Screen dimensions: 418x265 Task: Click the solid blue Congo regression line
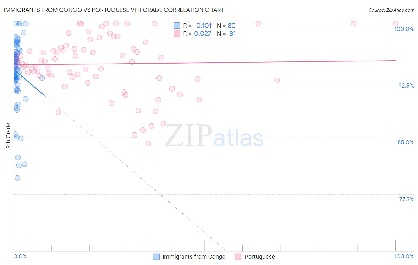[x=29, y=82]
